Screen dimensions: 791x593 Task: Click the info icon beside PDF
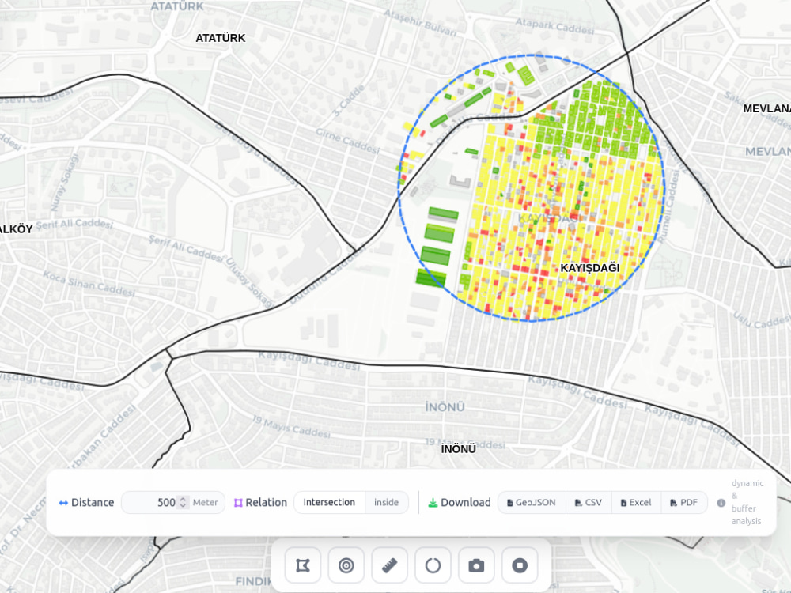tap(720, 502)
